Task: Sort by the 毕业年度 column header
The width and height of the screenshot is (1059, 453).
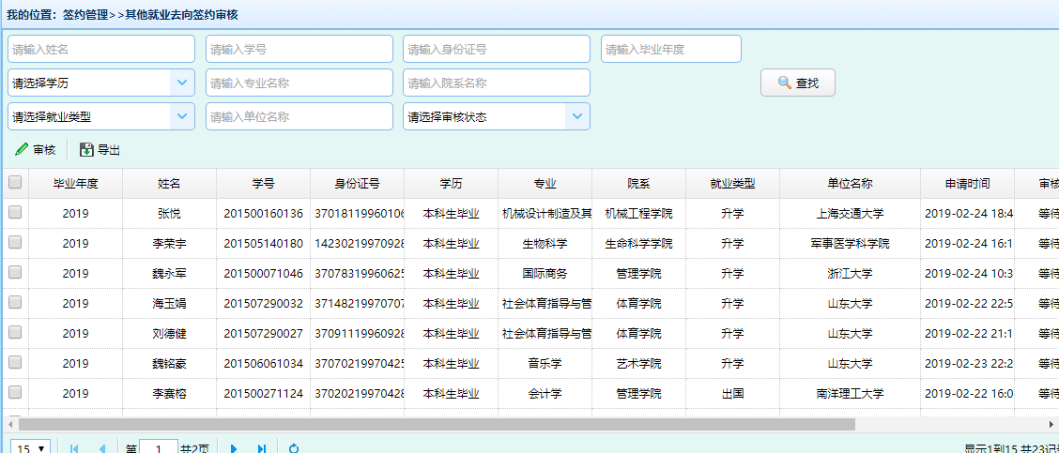Action: click(75, 184)
